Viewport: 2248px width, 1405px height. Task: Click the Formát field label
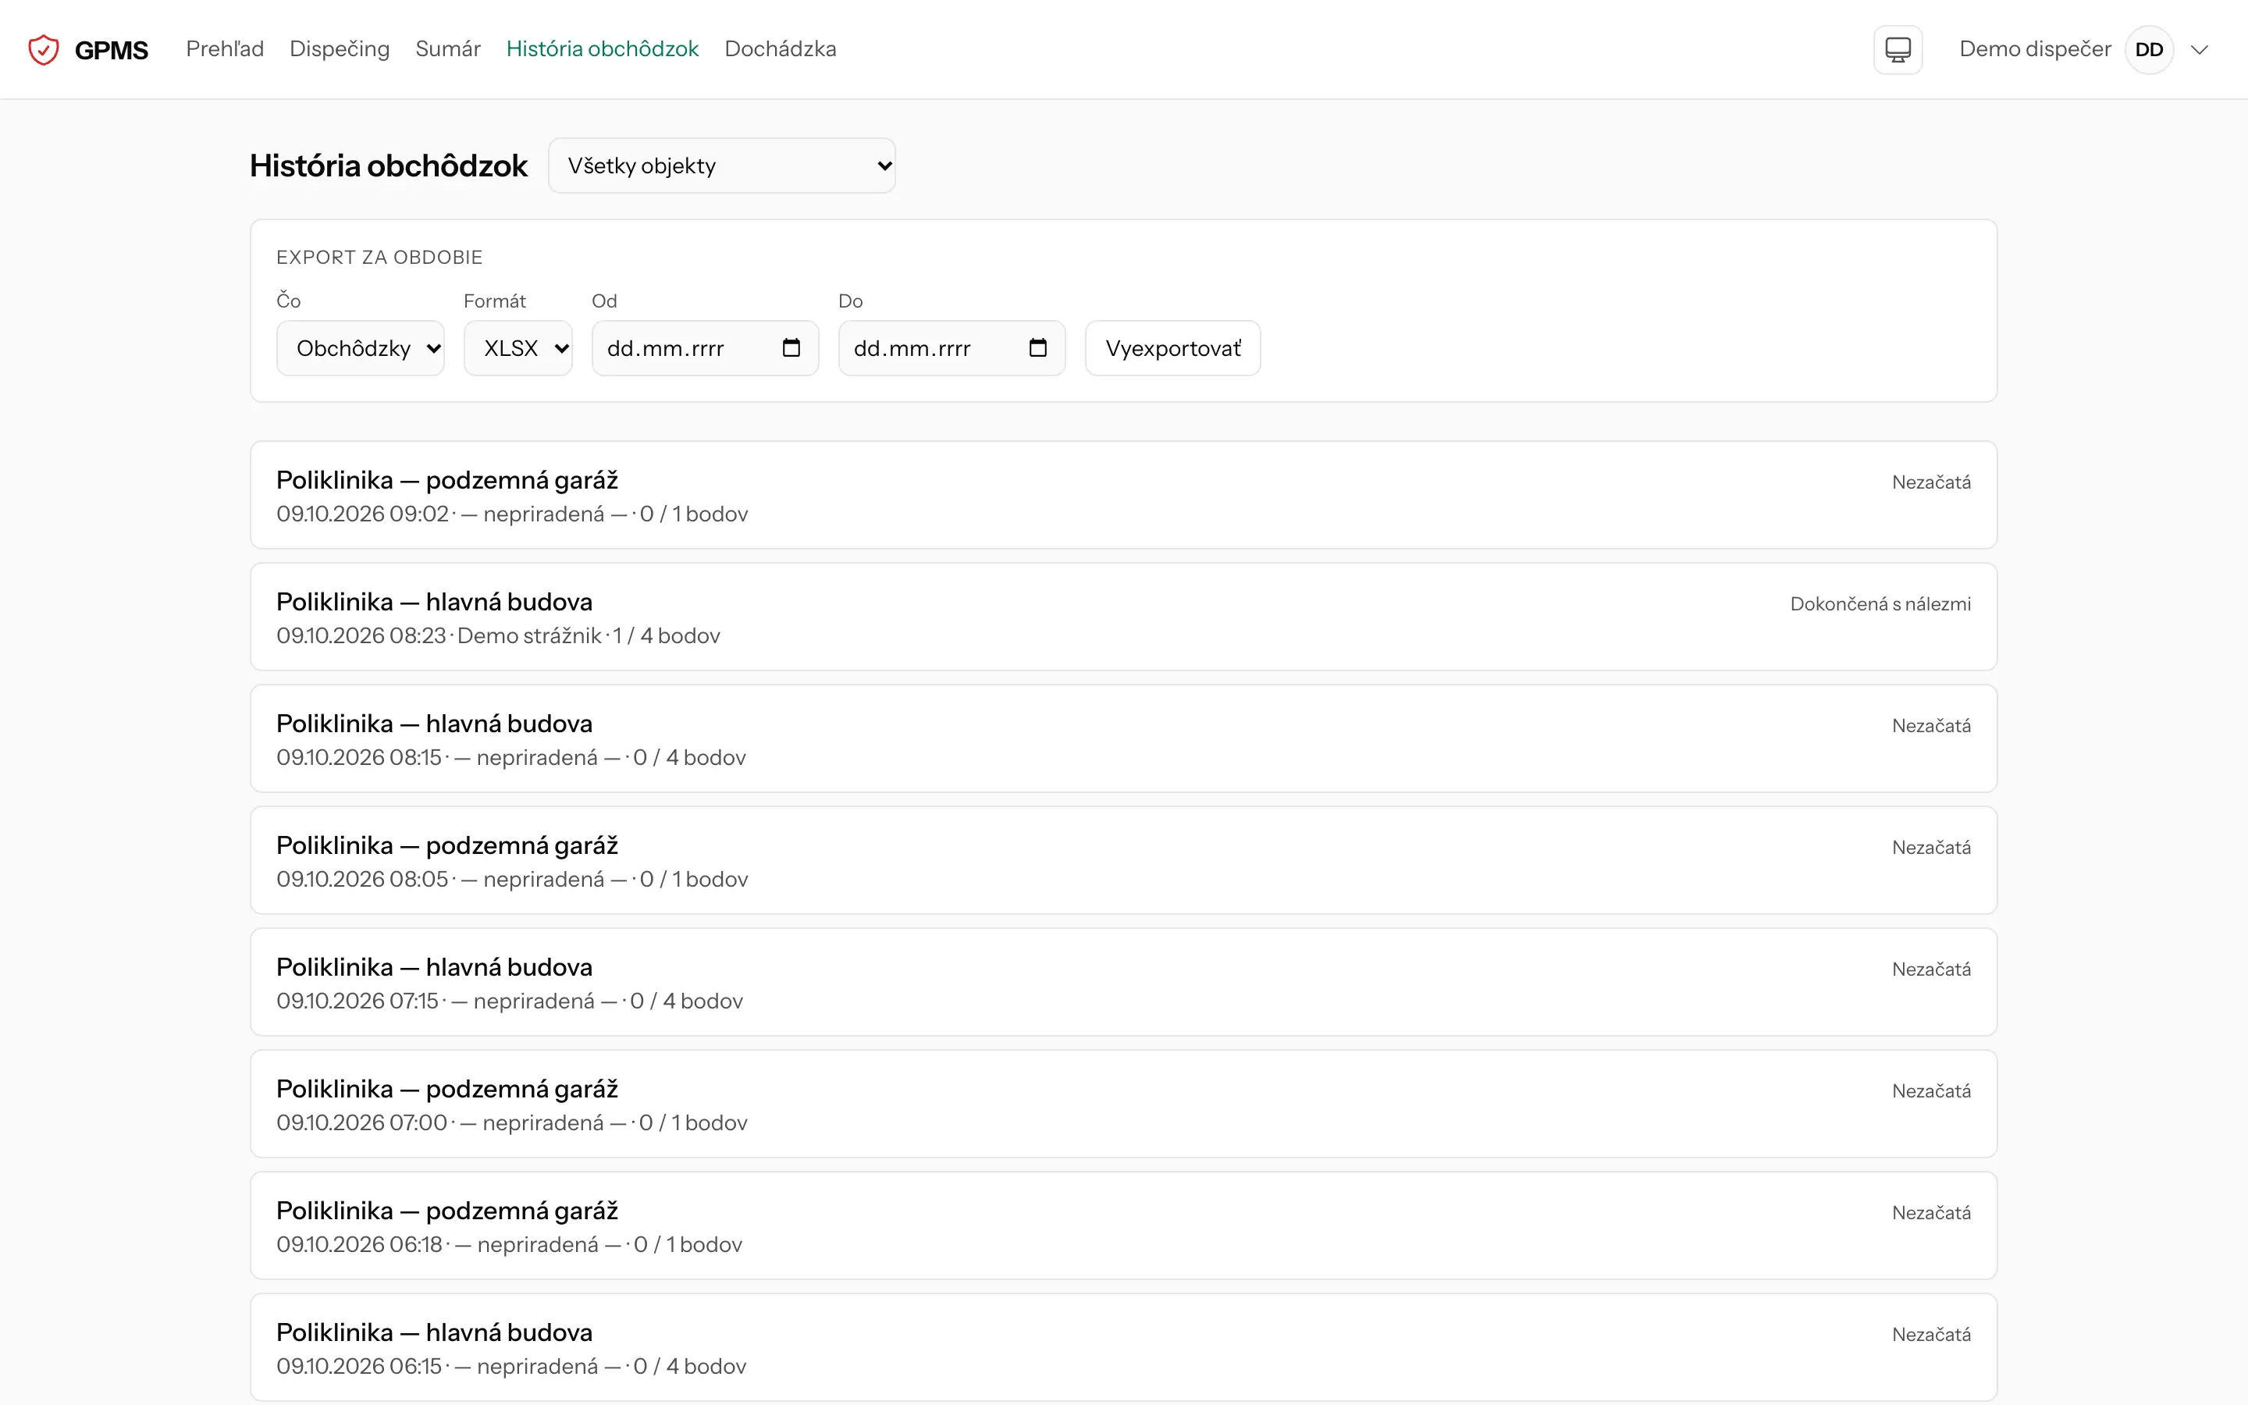click(x=494, y=301)
